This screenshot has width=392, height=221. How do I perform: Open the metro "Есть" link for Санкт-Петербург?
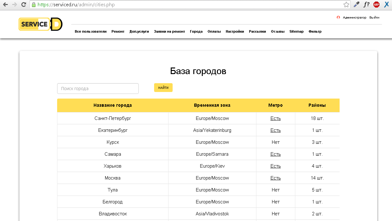click(x=276, y=118)
